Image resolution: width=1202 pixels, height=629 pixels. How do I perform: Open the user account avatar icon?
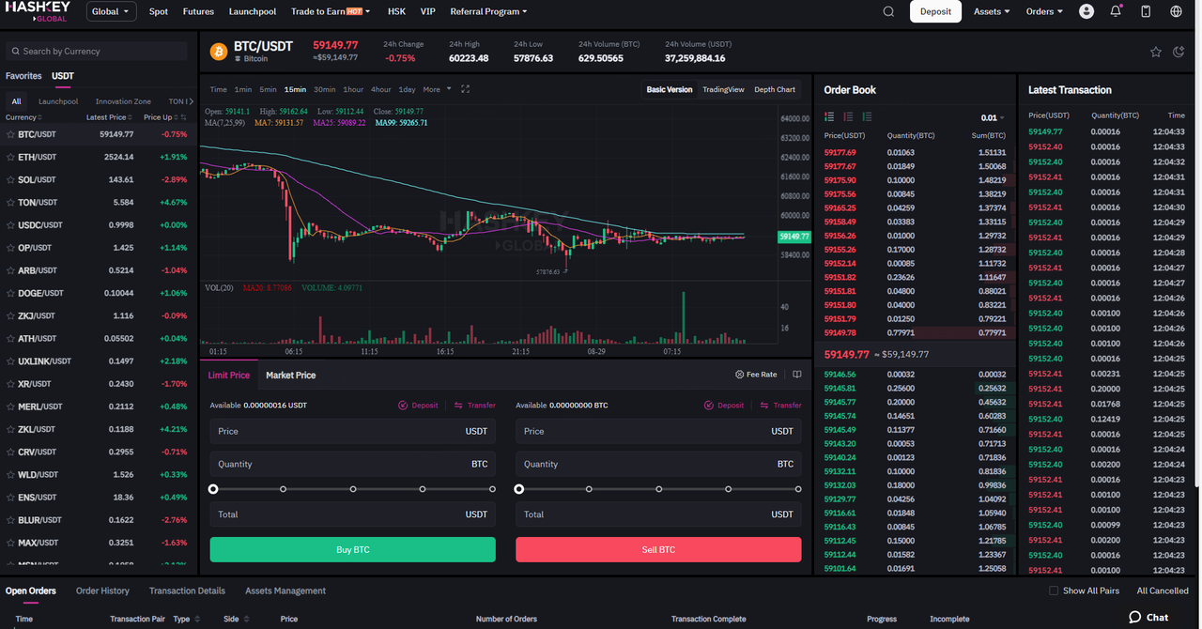coord(1086,11)
